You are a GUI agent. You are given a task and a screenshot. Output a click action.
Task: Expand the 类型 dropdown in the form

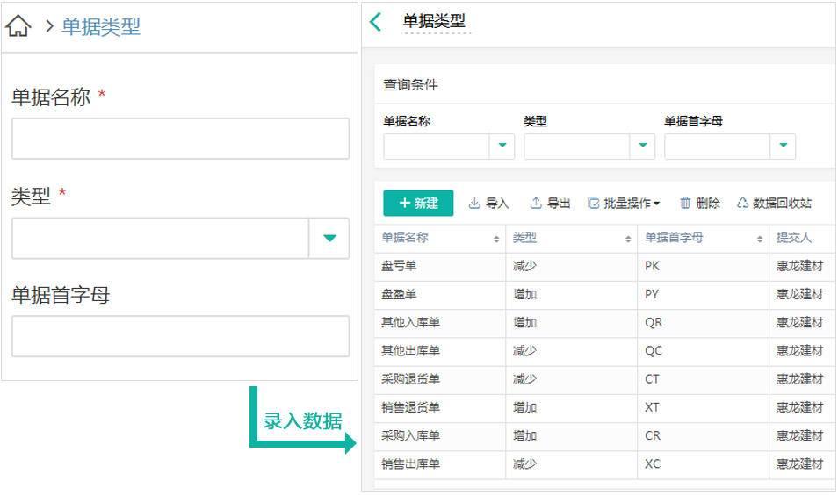tap(329, 238)
